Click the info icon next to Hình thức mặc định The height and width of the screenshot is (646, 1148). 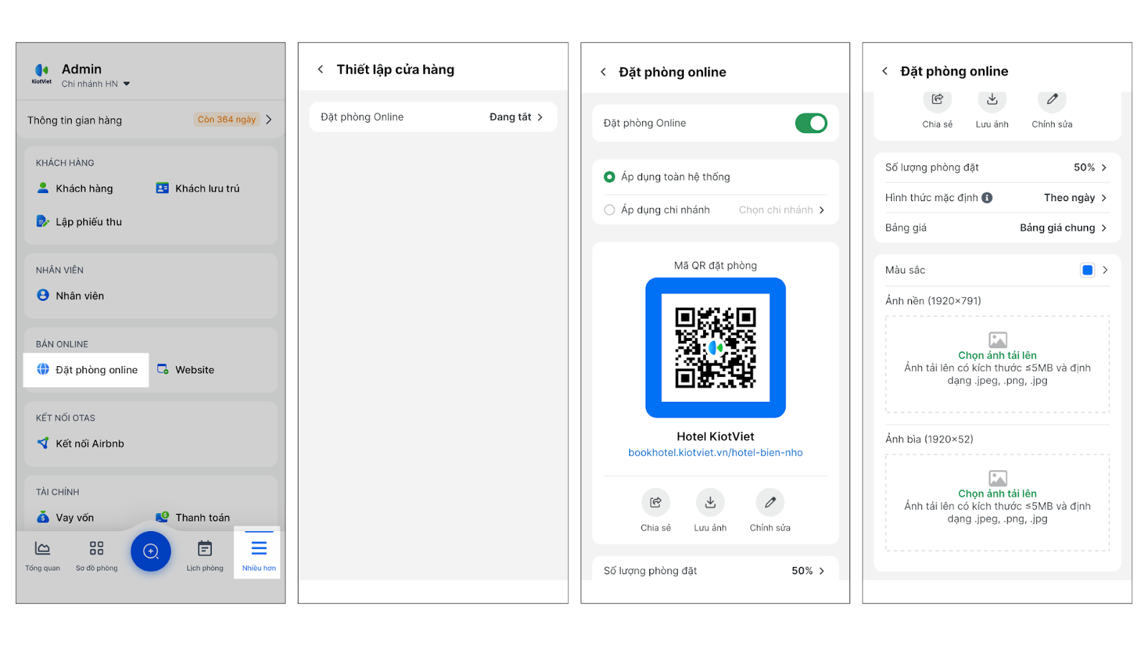click(x=987, y=197)
